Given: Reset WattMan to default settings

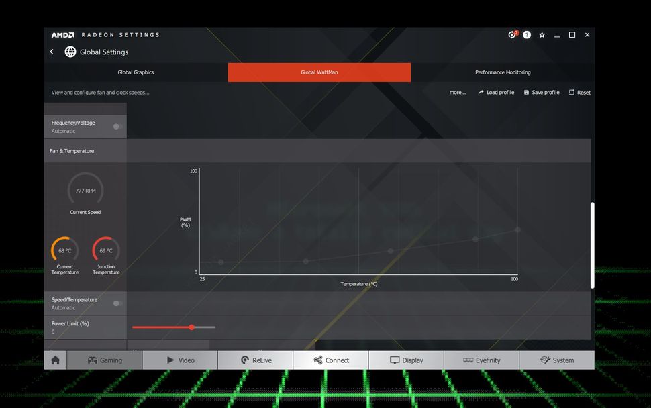Looking at the screenshot, I should 579,92.
